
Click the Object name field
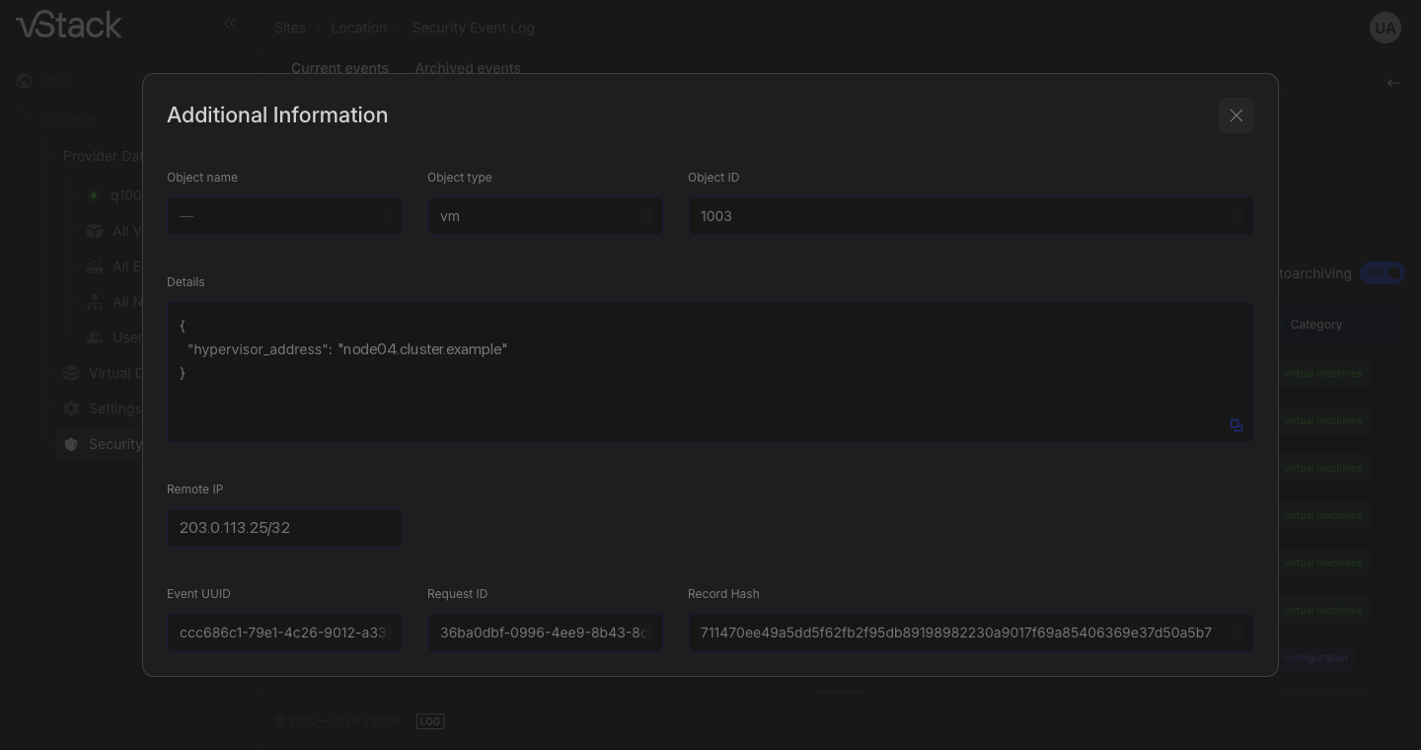[285, 216]
